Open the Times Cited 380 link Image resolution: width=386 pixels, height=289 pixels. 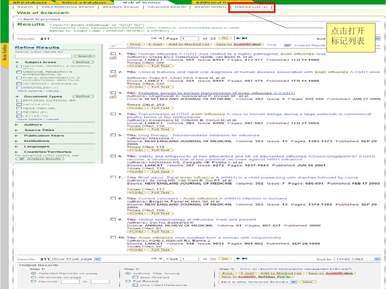[x=160, y=63]
